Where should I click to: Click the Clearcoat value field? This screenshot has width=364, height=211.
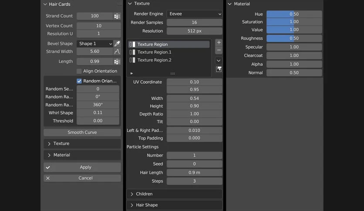click(294, 55)
